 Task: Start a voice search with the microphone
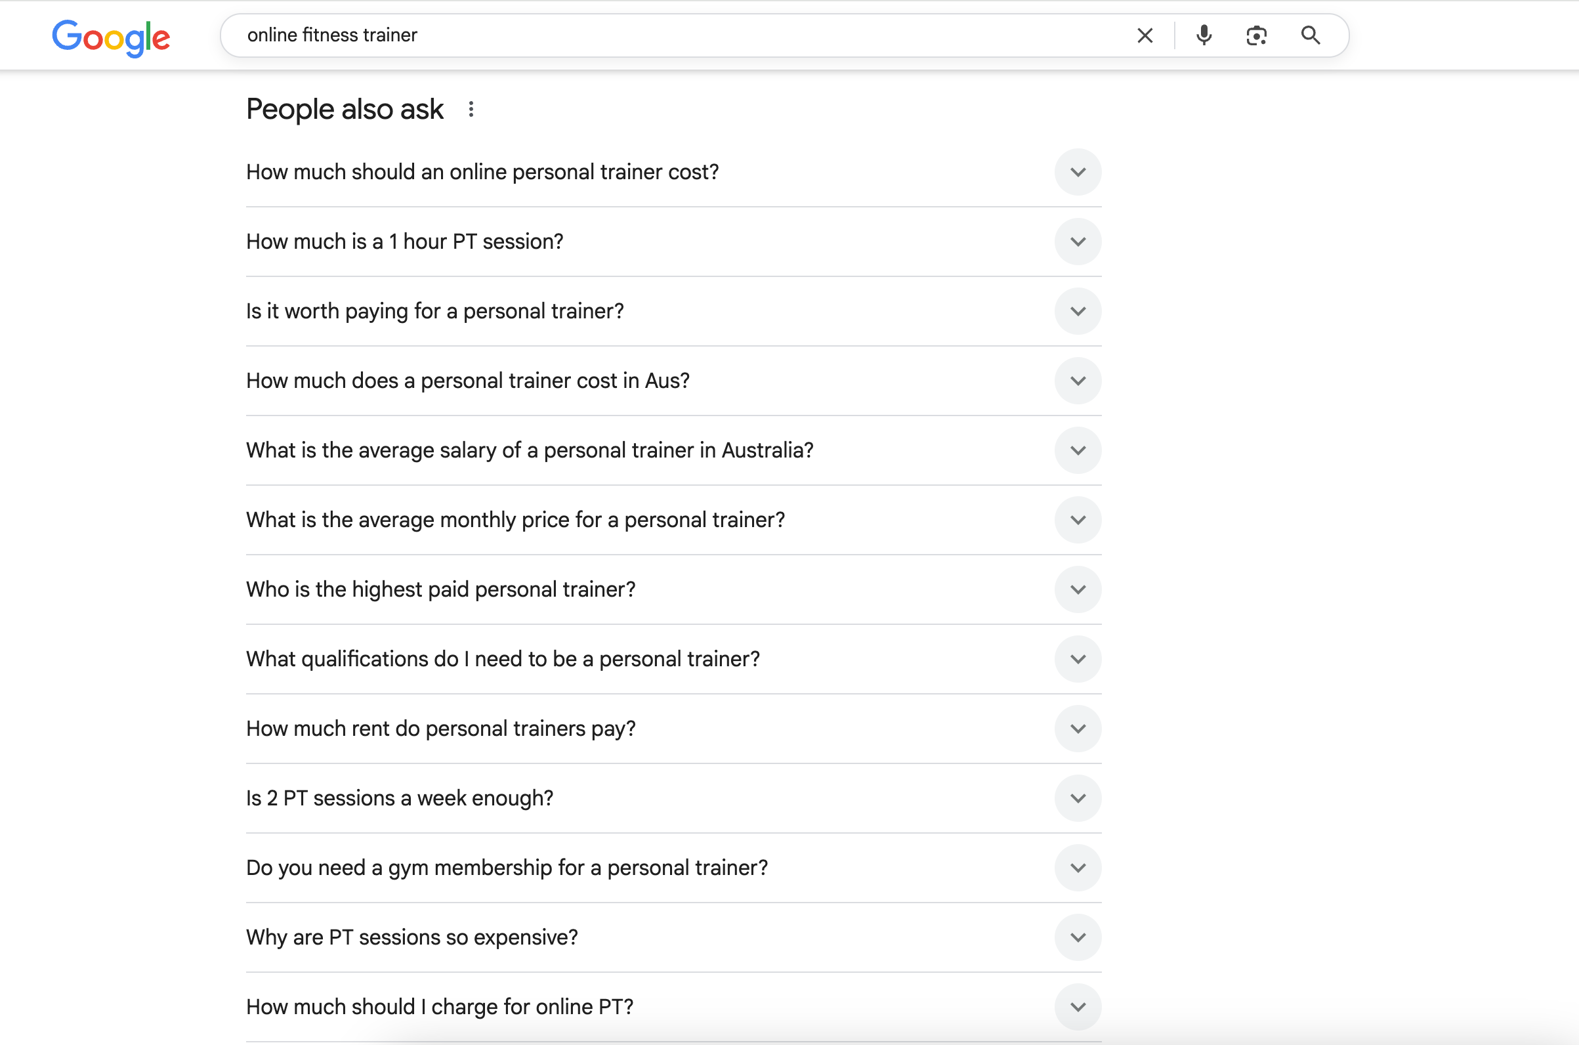[1203, 35]
